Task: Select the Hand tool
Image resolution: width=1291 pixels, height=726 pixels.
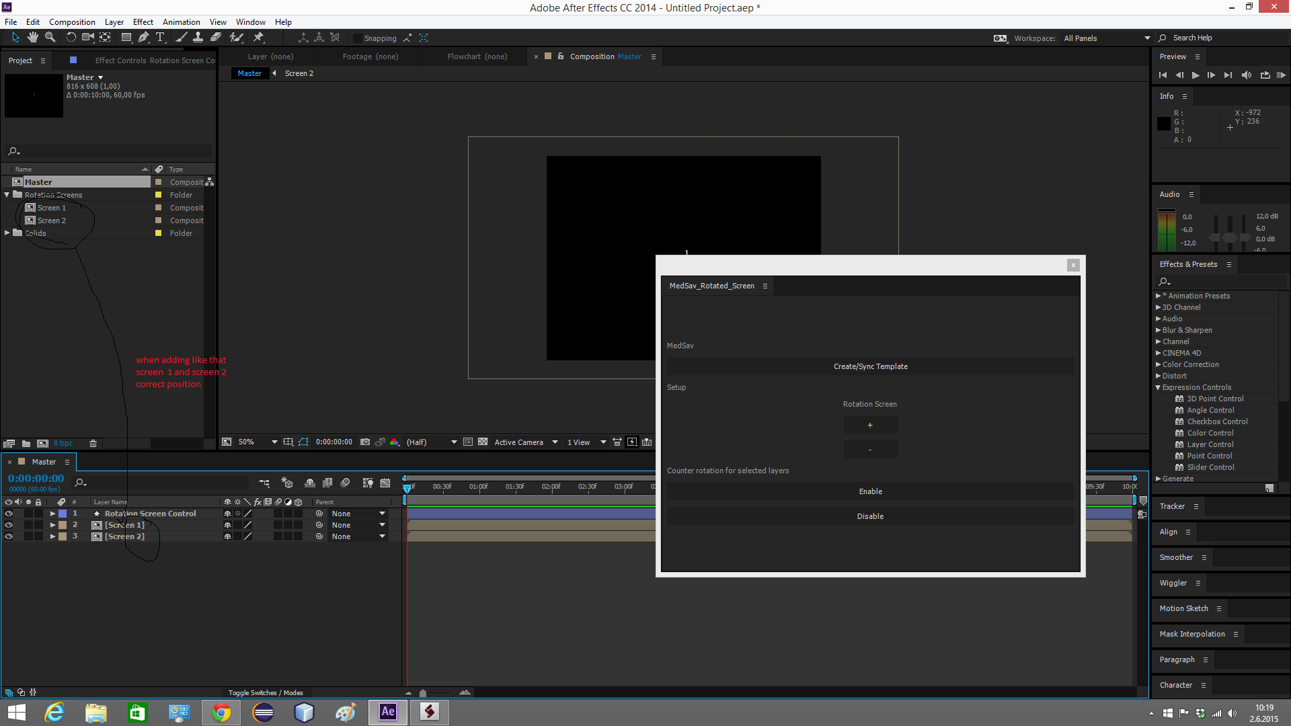Action: pyautogui.click(x=32, y=38)
